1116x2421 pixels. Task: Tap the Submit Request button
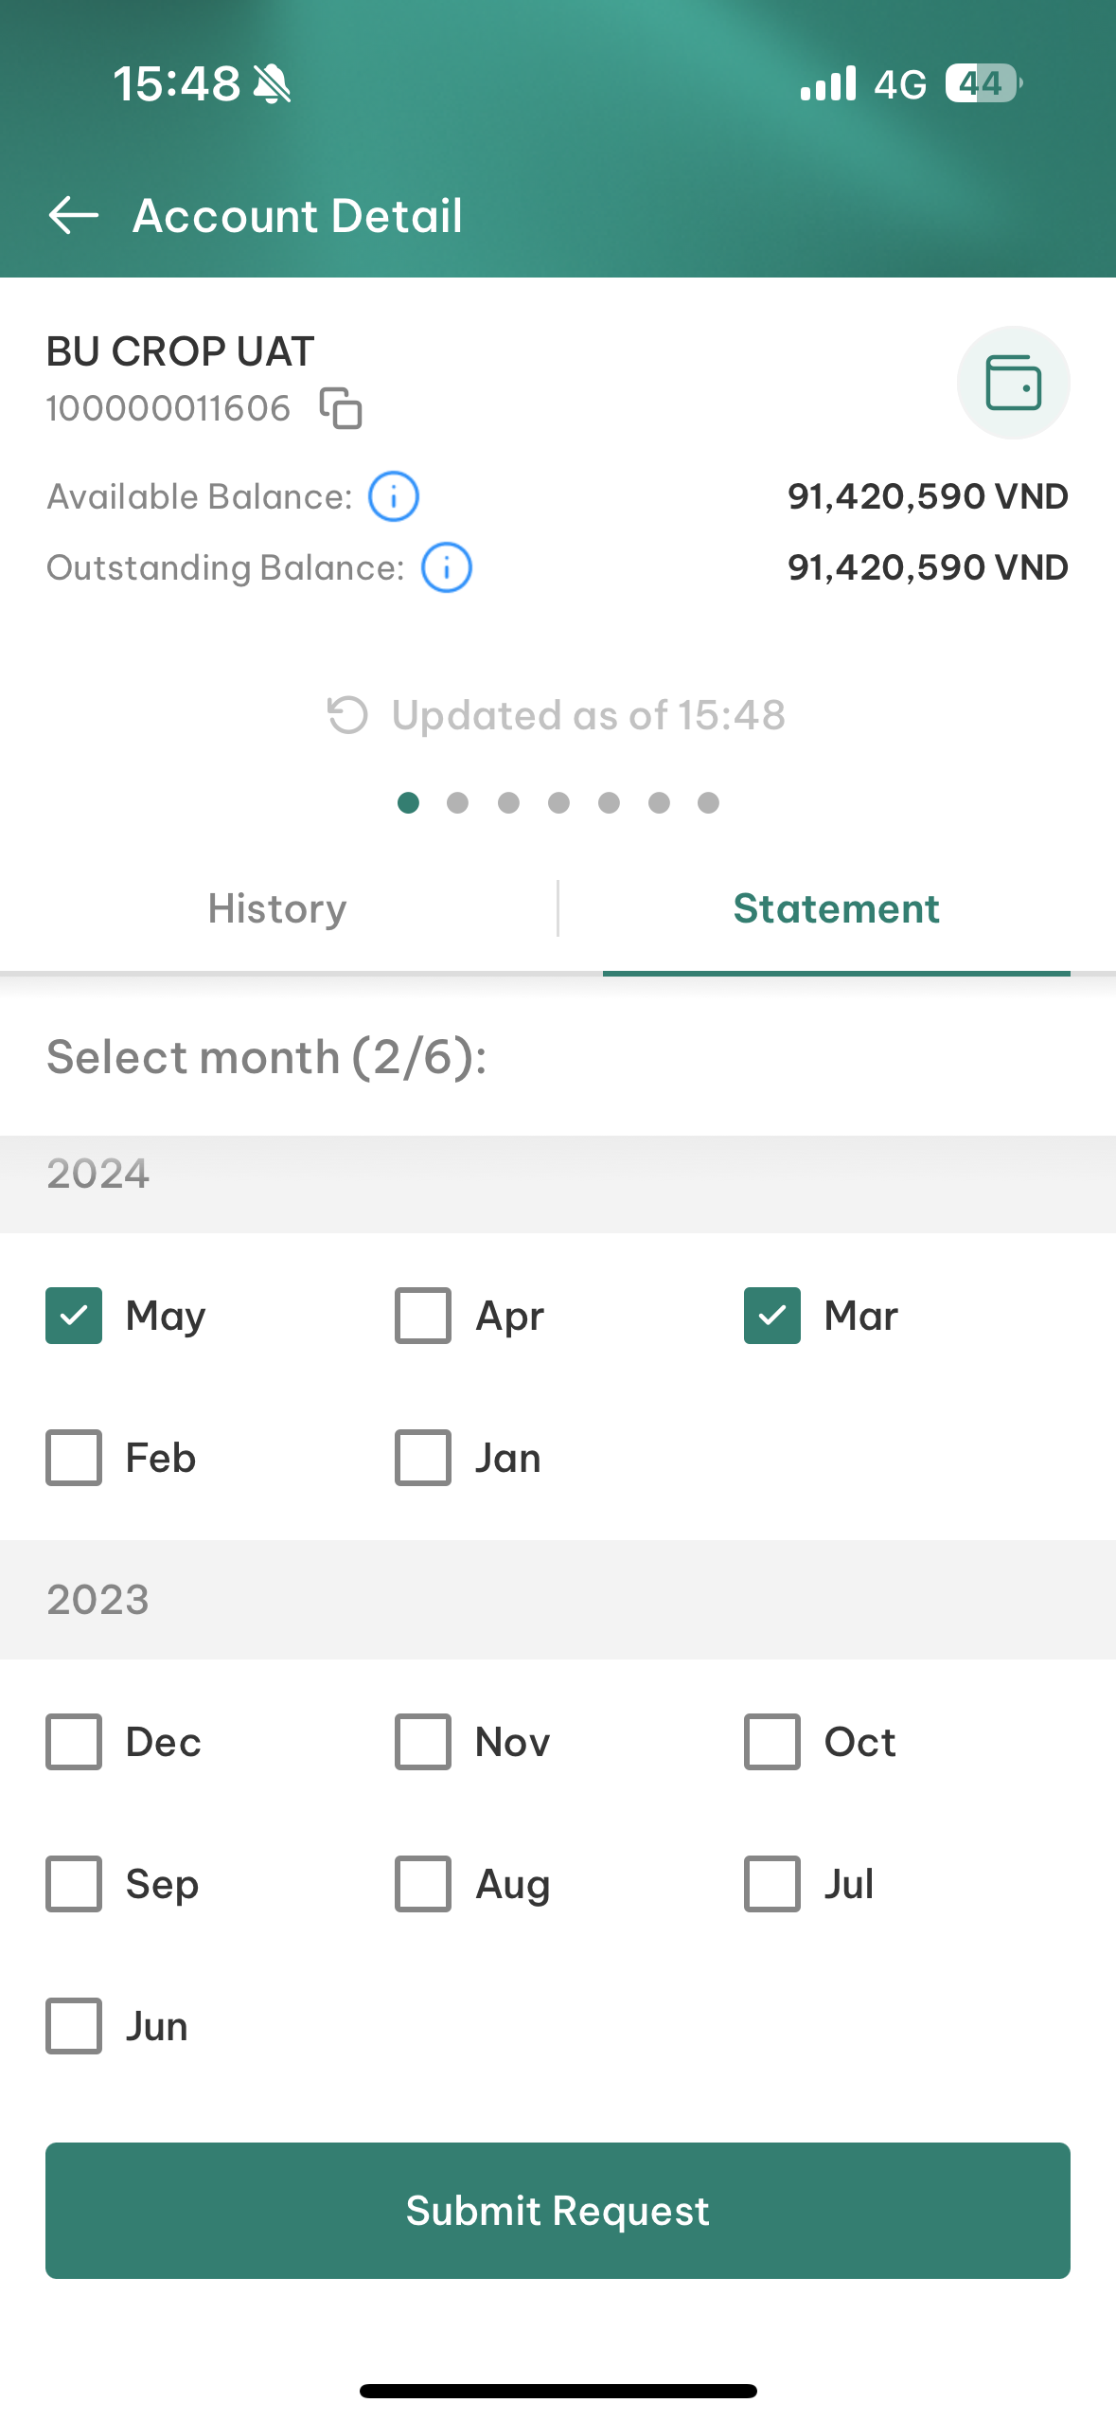(558, 2211)
